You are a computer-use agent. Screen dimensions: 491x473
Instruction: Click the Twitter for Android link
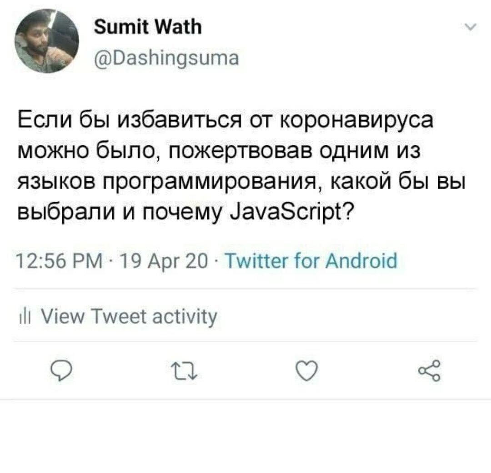[311, 260]
